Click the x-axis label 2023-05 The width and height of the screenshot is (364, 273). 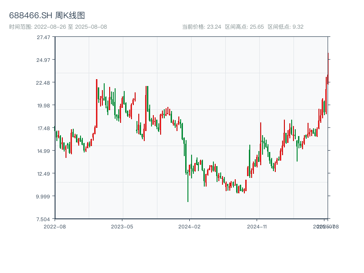coord(122,227)
